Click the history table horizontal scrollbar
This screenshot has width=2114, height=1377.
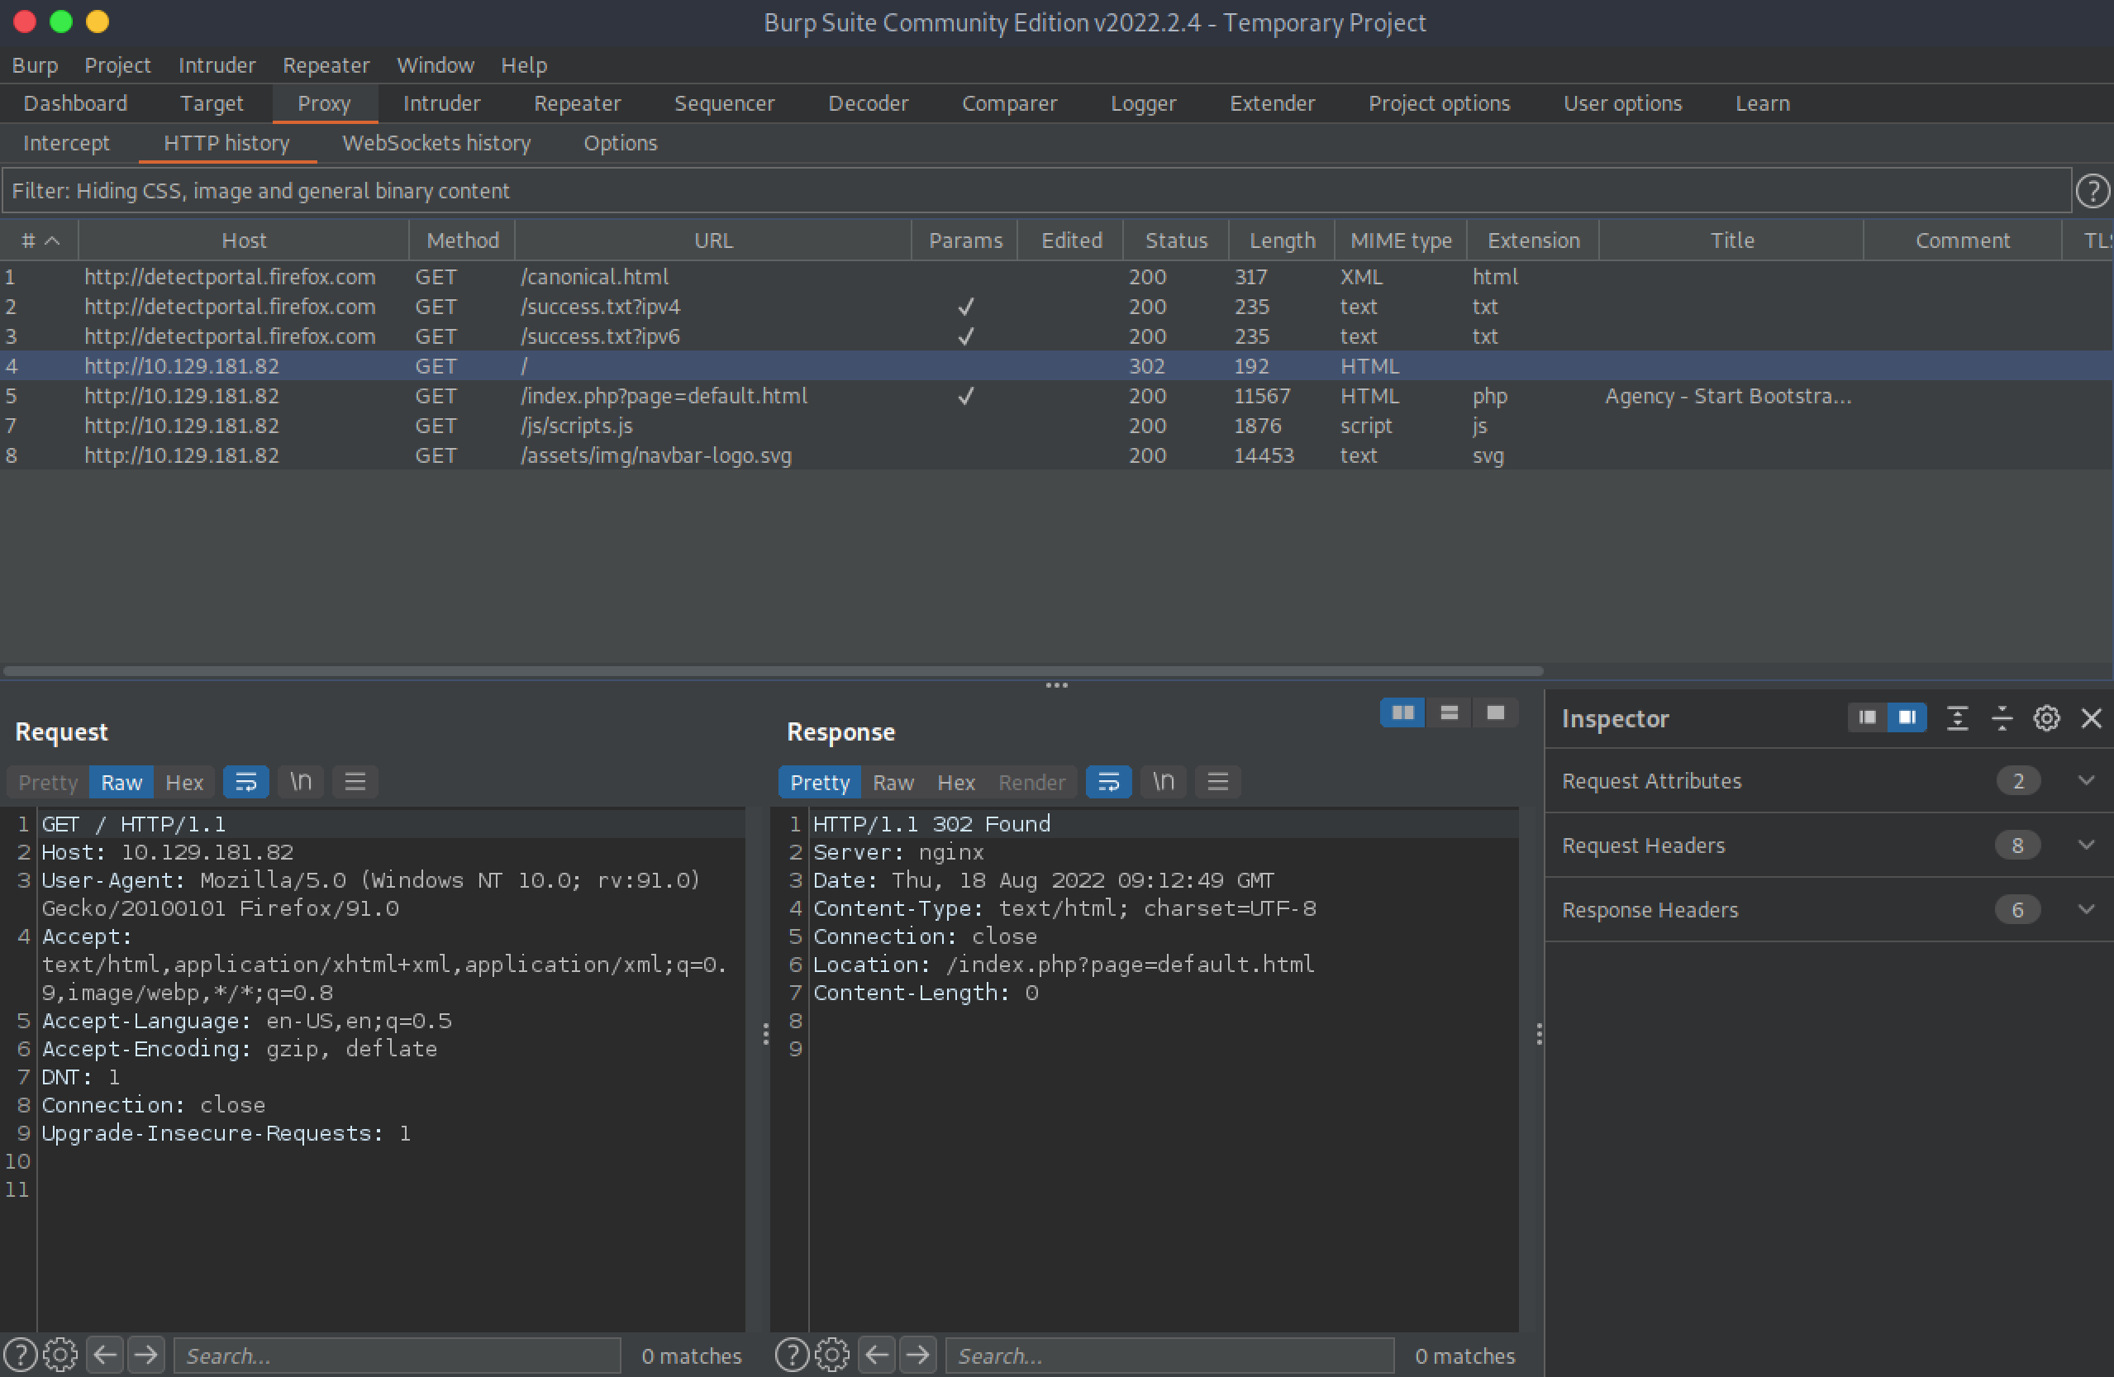(773, 671)
